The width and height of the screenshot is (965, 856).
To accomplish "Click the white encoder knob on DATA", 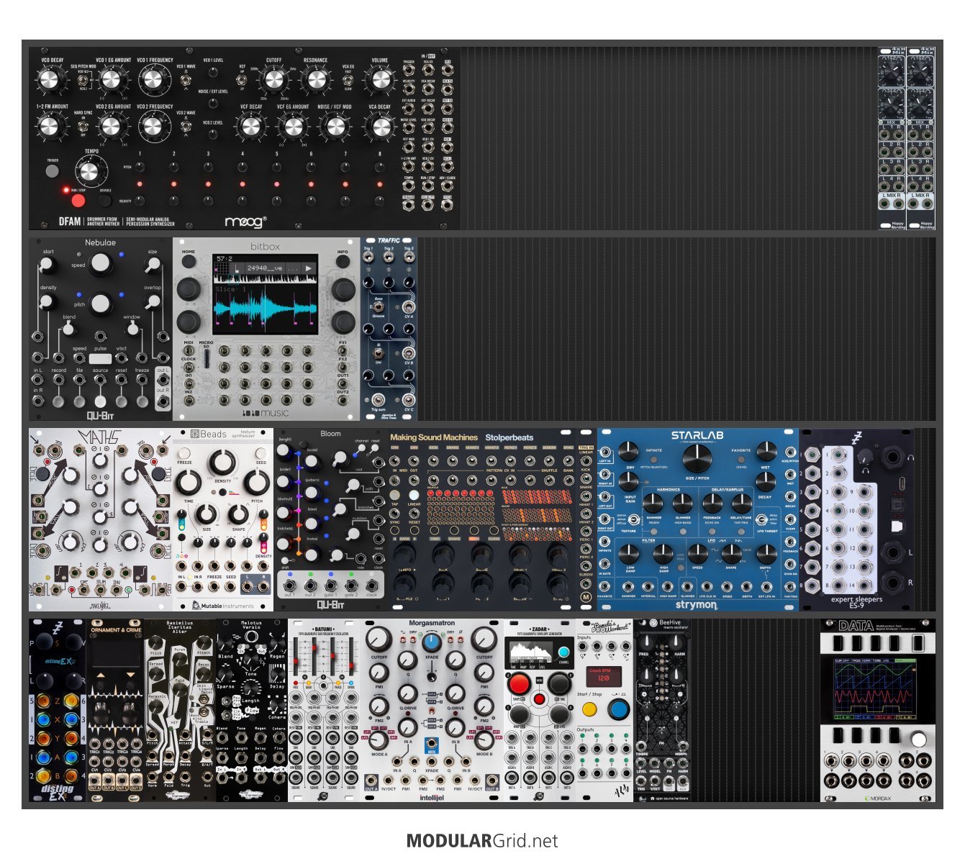I will pyautogui.click(x=918, y=739).
